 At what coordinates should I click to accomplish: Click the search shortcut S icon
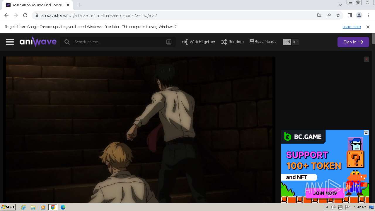[x=169, y=42]
